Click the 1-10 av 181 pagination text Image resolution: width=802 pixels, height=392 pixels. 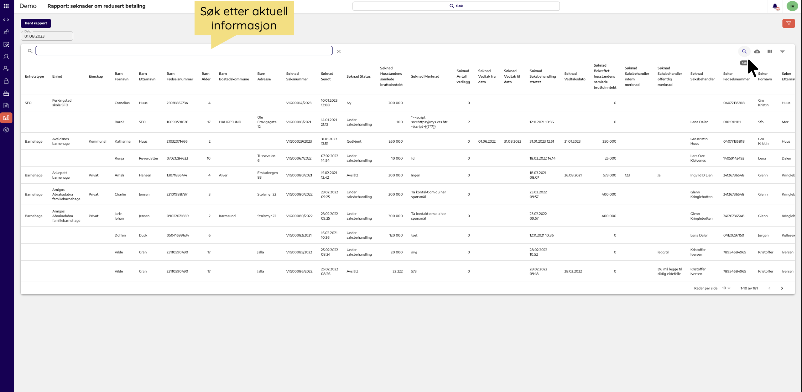pyautogui.click(x=749, y=288)
